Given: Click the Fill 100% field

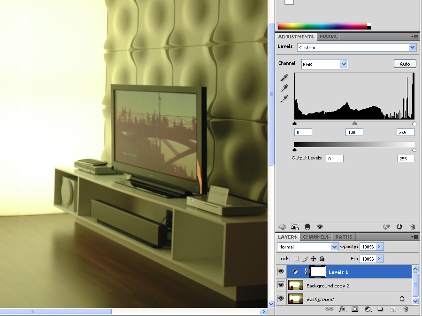Looking at the screenshot, I should pos(368,259).
